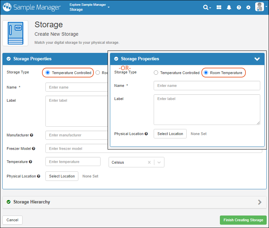Open the Celsius unit dropdown arrow

pos(159,162)
